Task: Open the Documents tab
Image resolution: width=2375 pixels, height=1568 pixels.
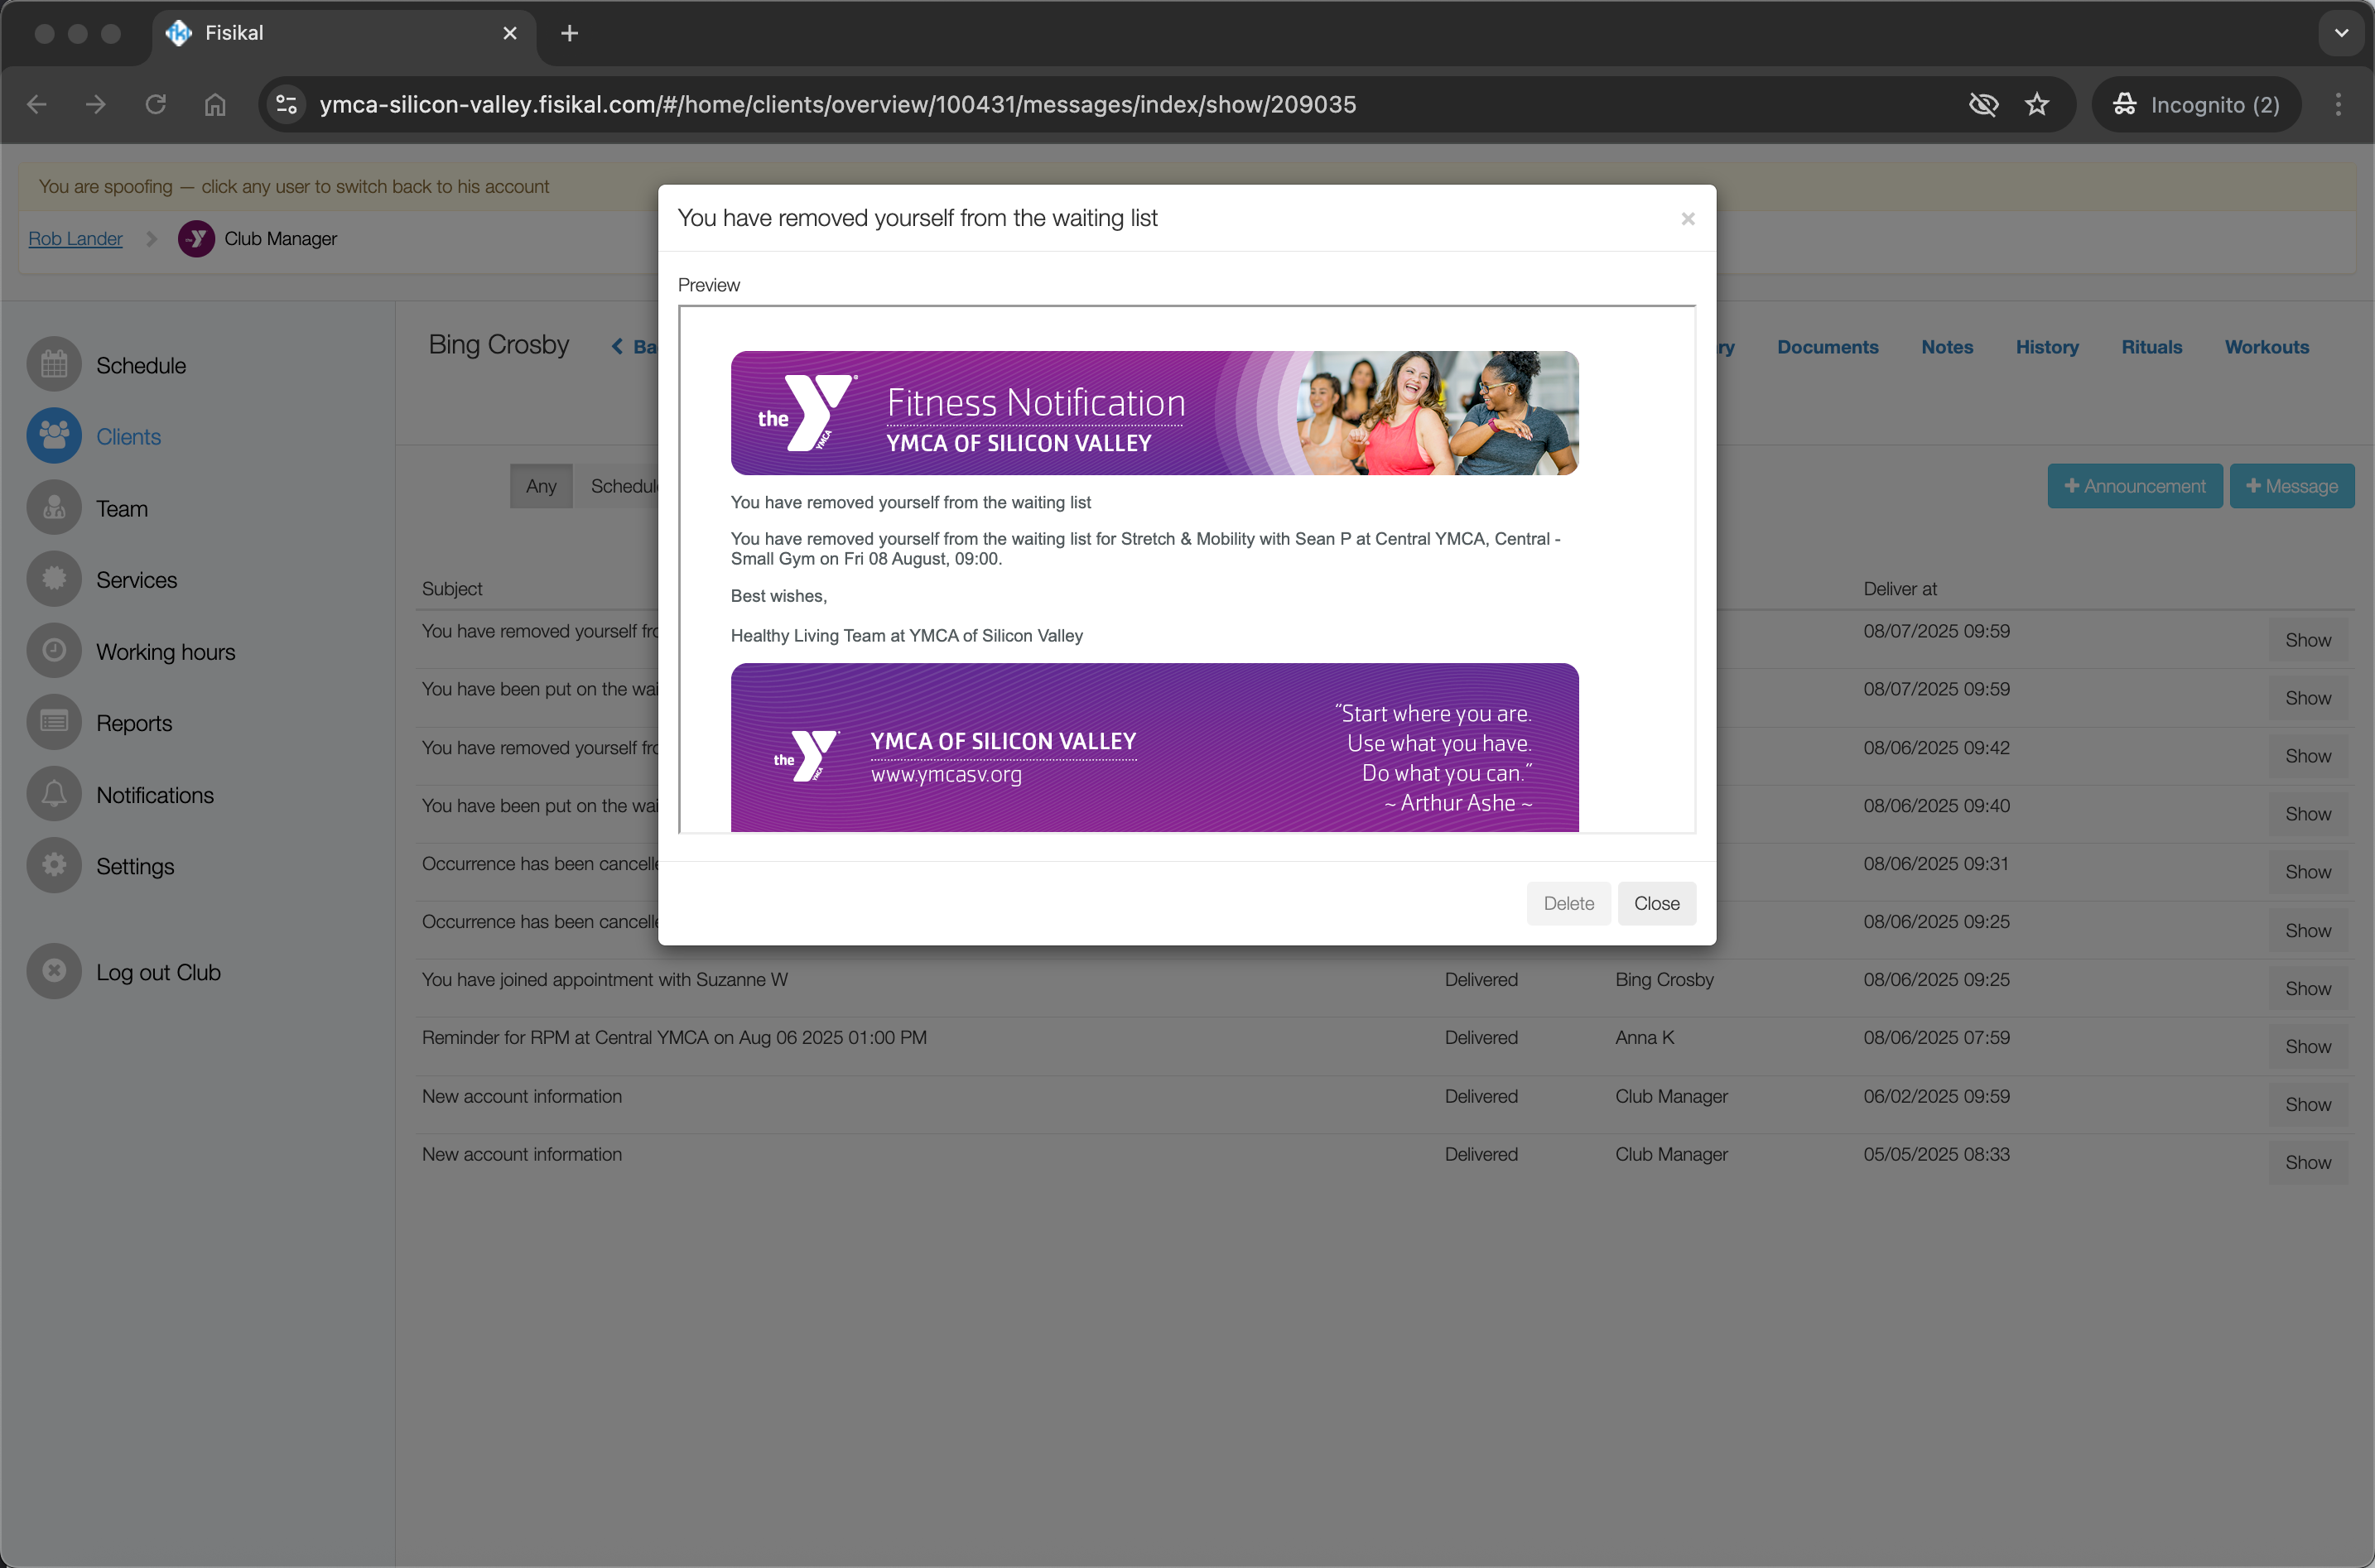Action: [x=1827, y=346]
